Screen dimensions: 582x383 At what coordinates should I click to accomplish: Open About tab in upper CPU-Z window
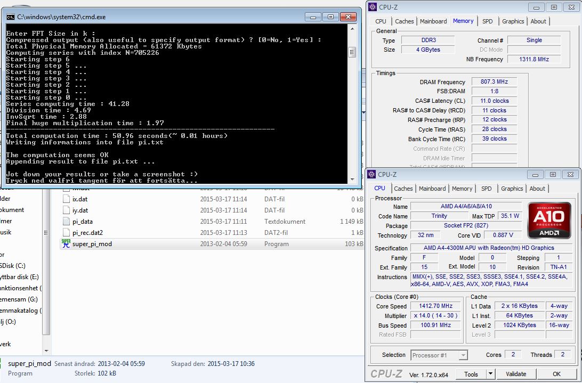point(538,21)
